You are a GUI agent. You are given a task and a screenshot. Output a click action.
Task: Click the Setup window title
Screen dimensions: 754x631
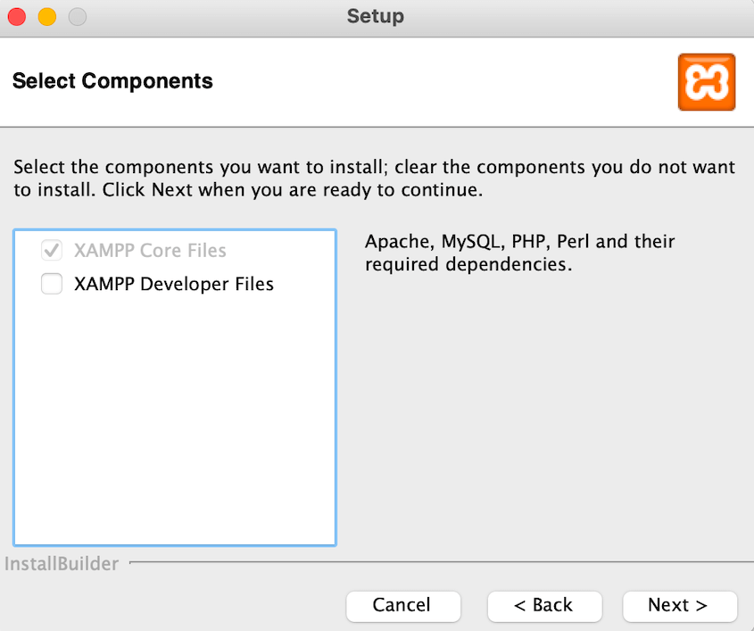point(375,16)
